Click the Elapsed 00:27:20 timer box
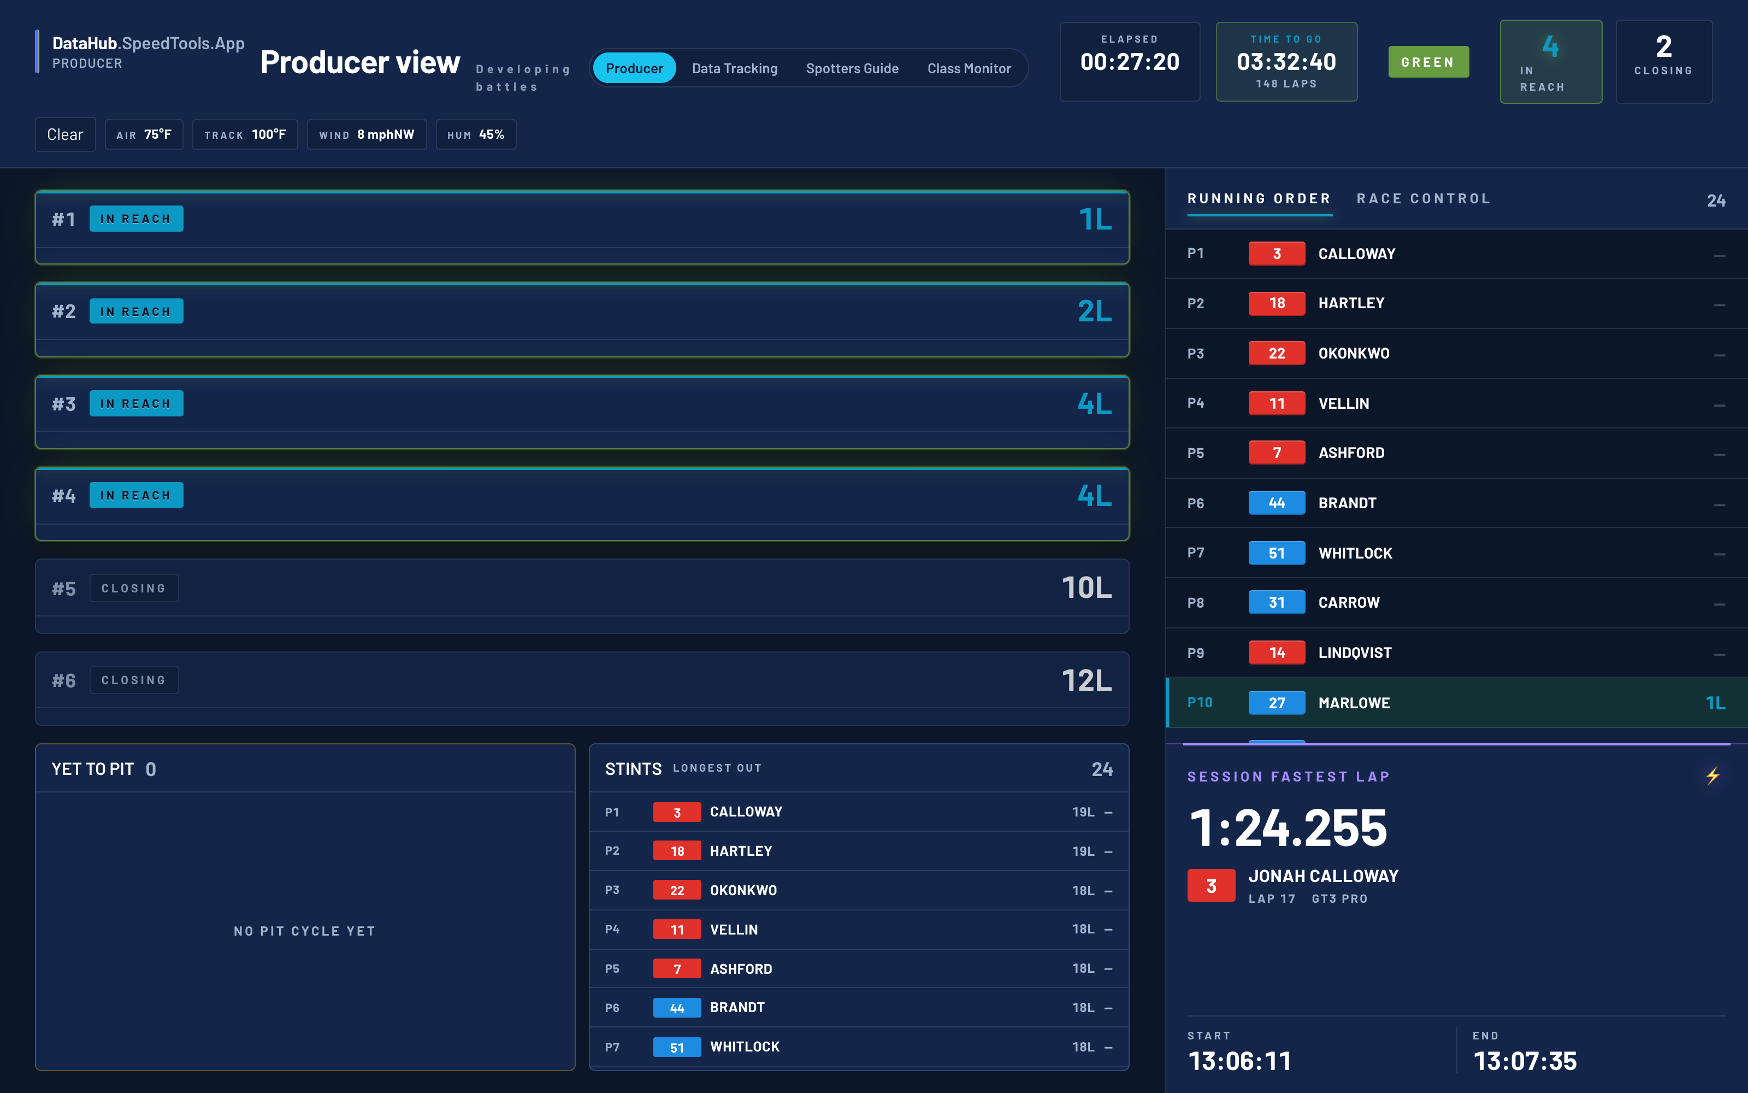 [x=1130, y=62]
